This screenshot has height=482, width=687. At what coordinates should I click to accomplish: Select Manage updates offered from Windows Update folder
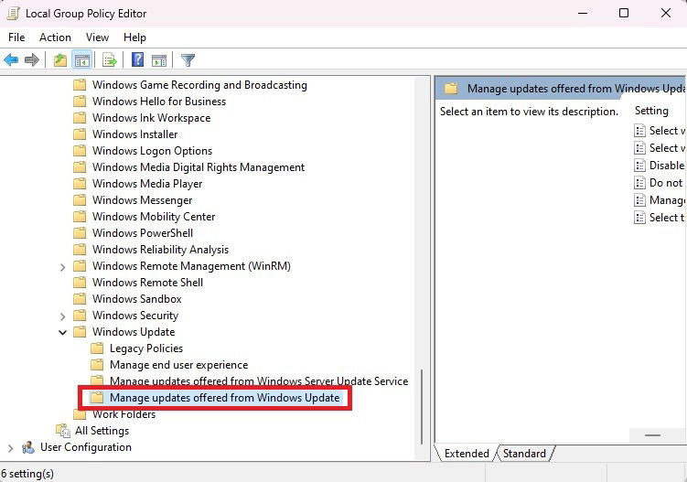[224, 398]
